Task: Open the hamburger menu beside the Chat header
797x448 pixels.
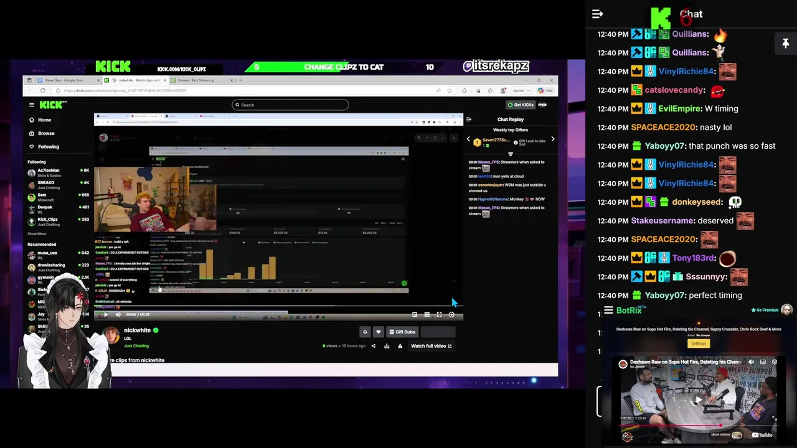Action: pos(597,14)
